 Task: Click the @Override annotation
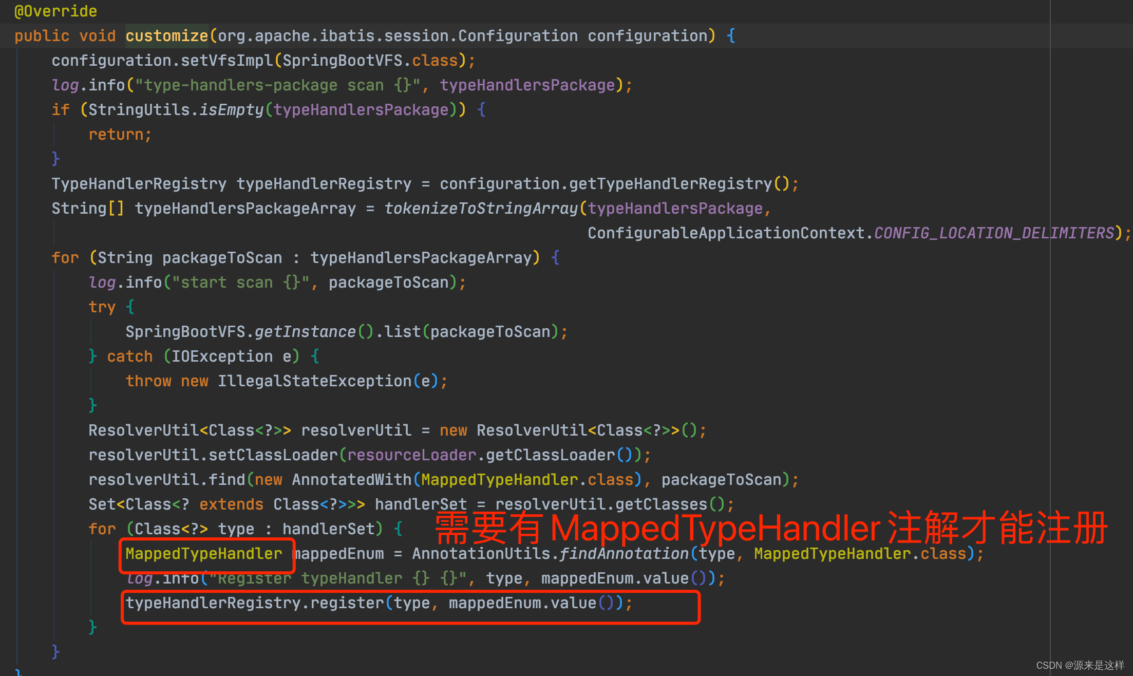click(x=55, y=11)
